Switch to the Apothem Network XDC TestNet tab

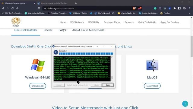(x=54, y=3)
